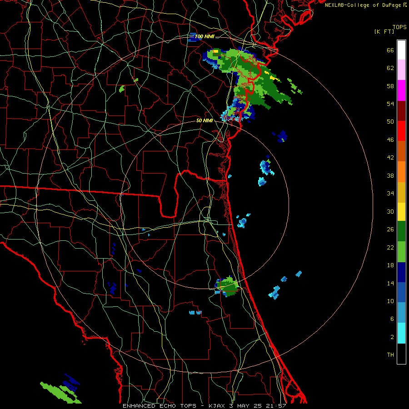Select the bright orange legend swatch

401,171
